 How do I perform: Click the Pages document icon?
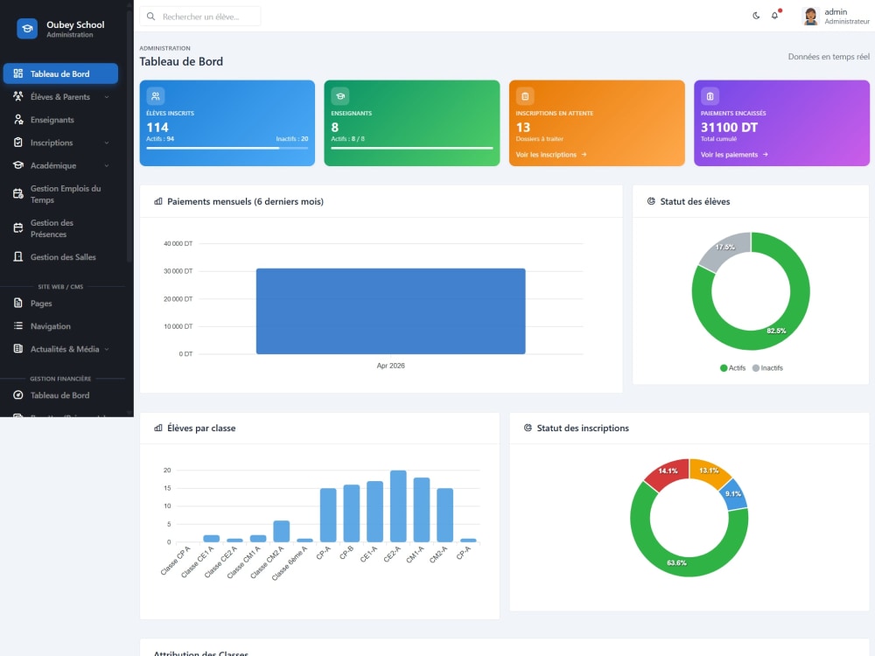click(17, 303)
